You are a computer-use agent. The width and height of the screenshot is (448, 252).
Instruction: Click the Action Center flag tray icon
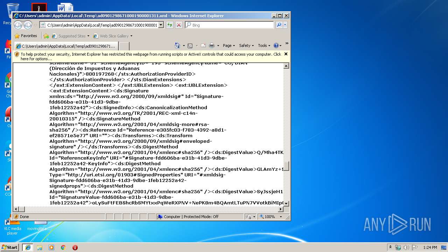415,247
